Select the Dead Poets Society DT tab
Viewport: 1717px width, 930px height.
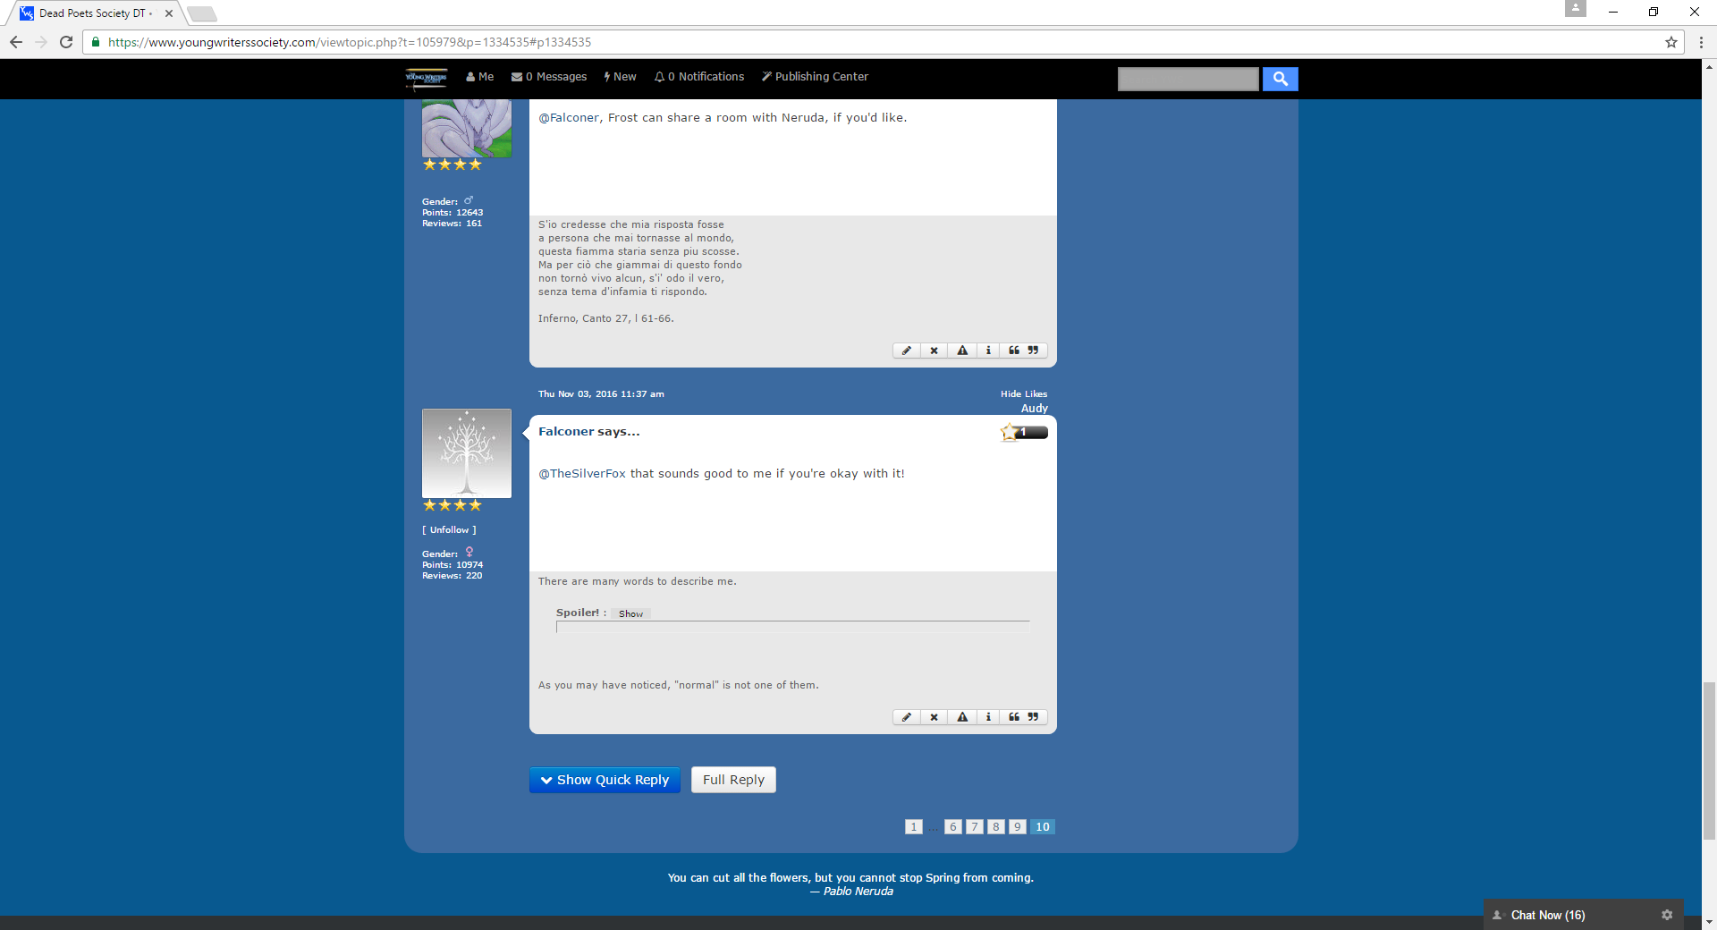[93, 13]
